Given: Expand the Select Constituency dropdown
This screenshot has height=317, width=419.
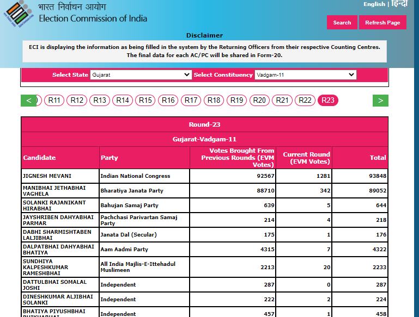Looking at the screenshot, I should point(305,74).
